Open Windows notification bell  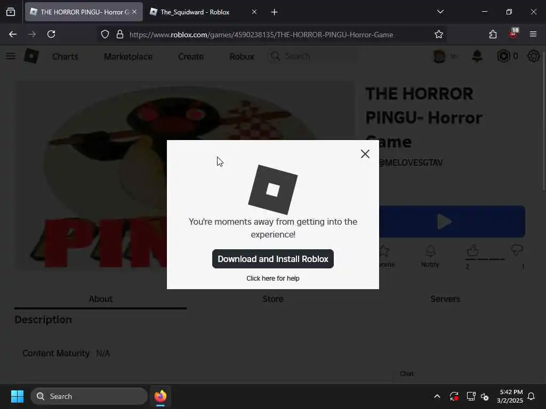(532, 396)
